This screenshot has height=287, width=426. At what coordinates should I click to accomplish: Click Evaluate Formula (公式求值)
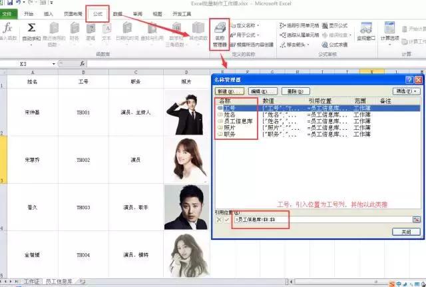[335, 45]
